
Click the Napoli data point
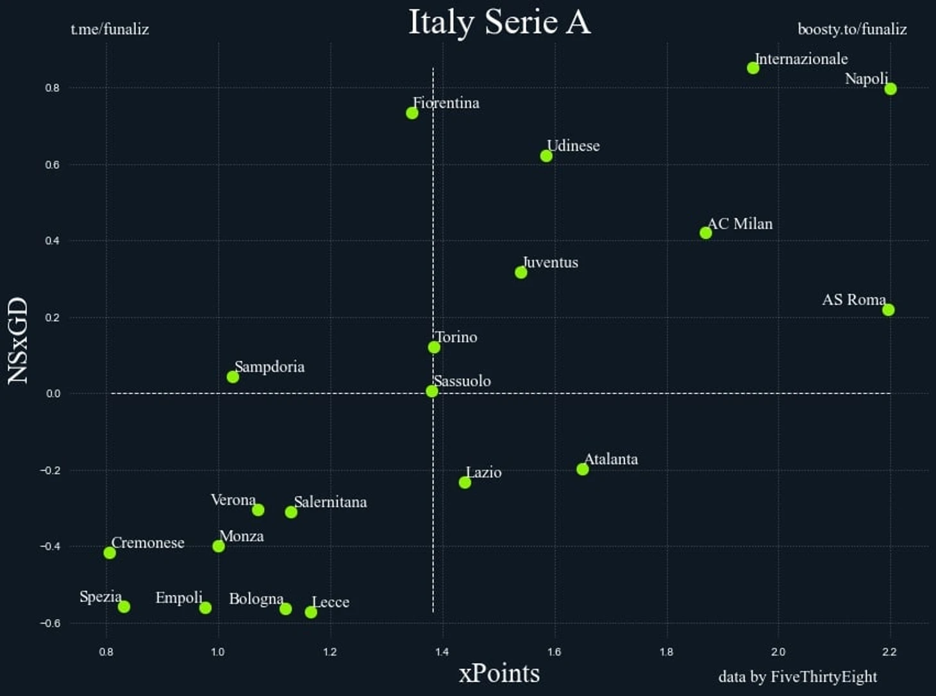coord(890,88)
